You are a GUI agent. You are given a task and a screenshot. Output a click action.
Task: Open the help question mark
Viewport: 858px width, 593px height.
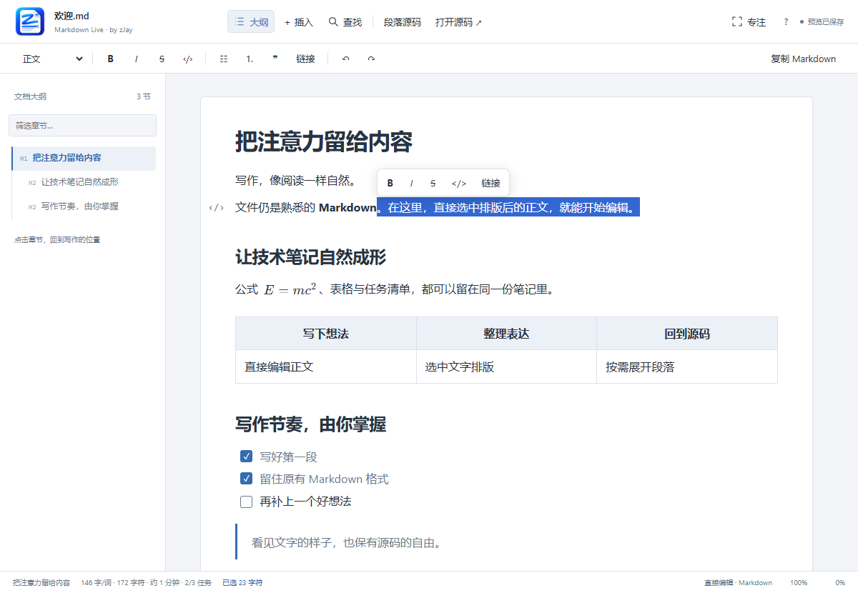pos(786,22)
